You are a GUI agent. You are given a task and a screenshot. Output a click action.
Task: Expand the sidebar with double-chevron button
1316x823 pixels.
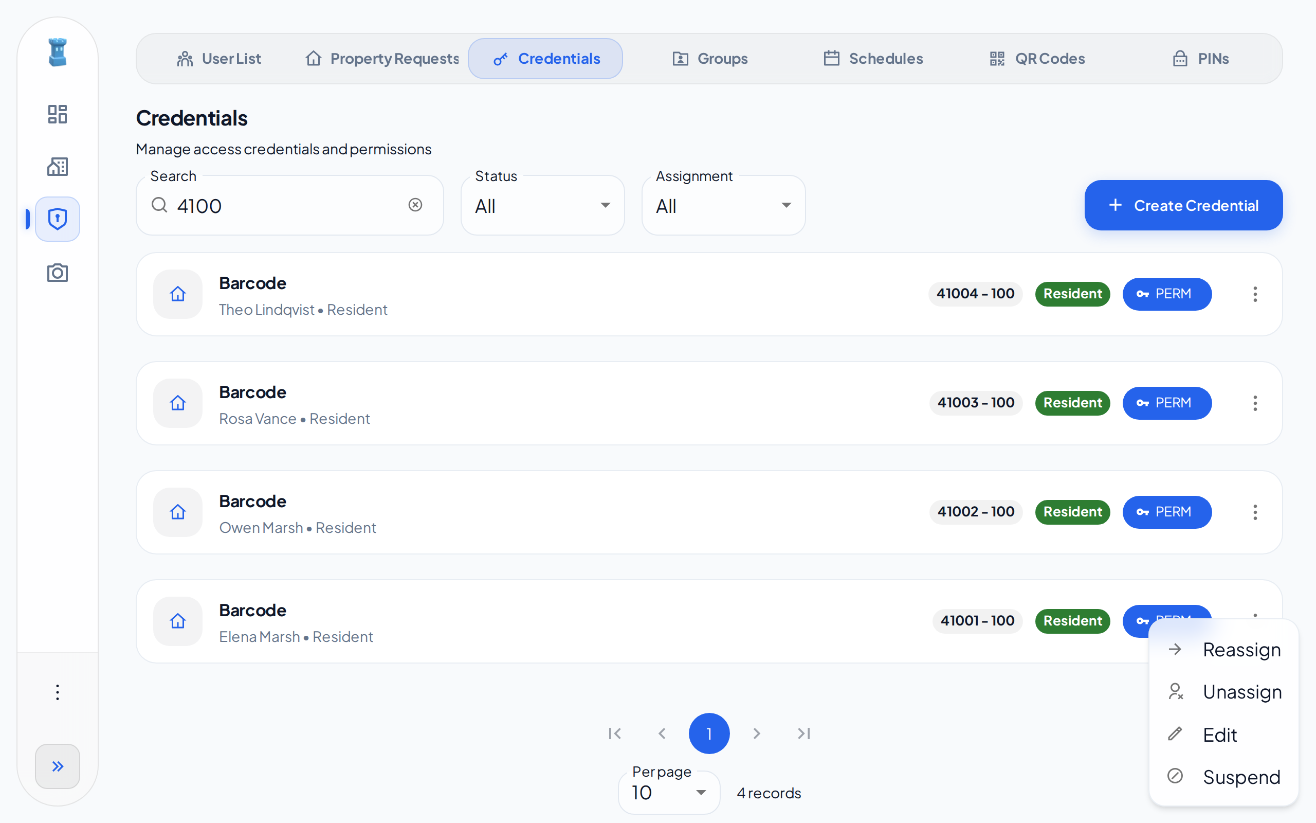[x=58, y=766]
